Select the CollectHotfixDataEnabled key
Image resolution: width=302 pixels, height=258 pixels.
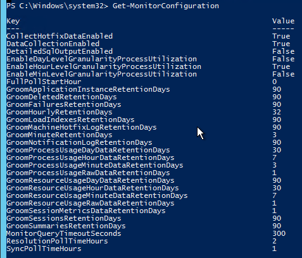(60, 36)
